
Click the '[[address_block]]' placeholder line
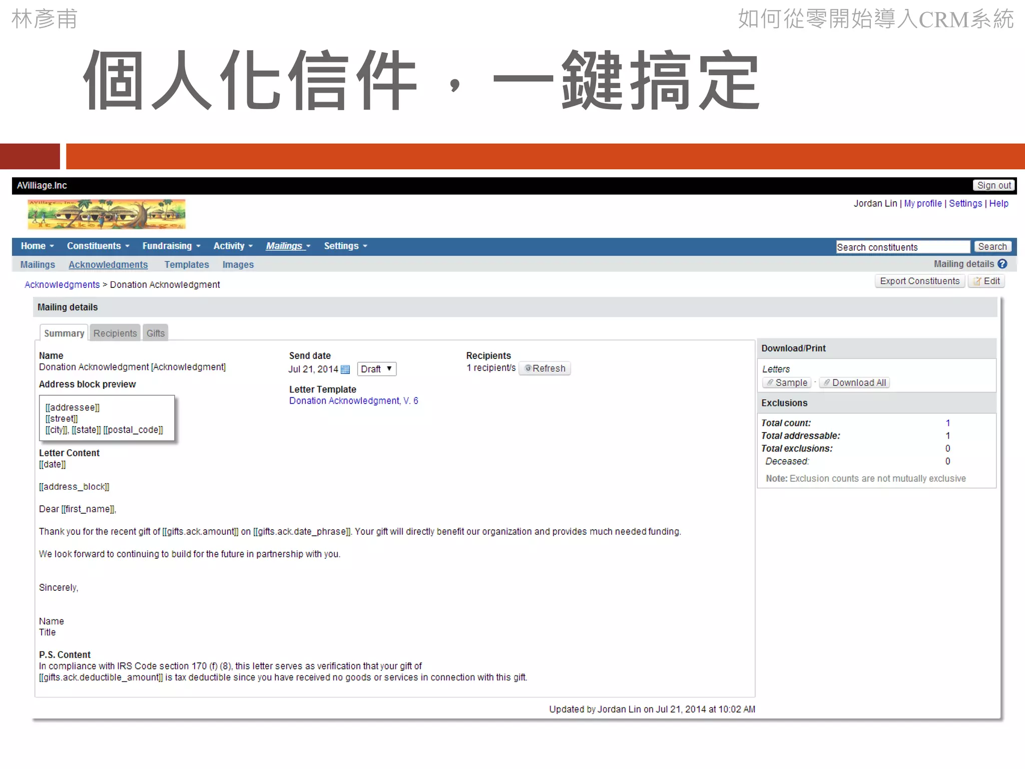tap(74, 487)
